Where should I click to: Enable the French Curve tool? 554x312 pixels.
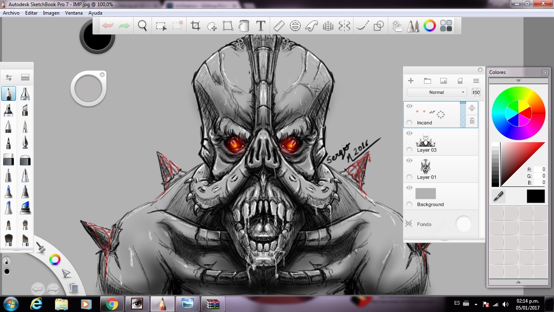[x=311, y=26]
